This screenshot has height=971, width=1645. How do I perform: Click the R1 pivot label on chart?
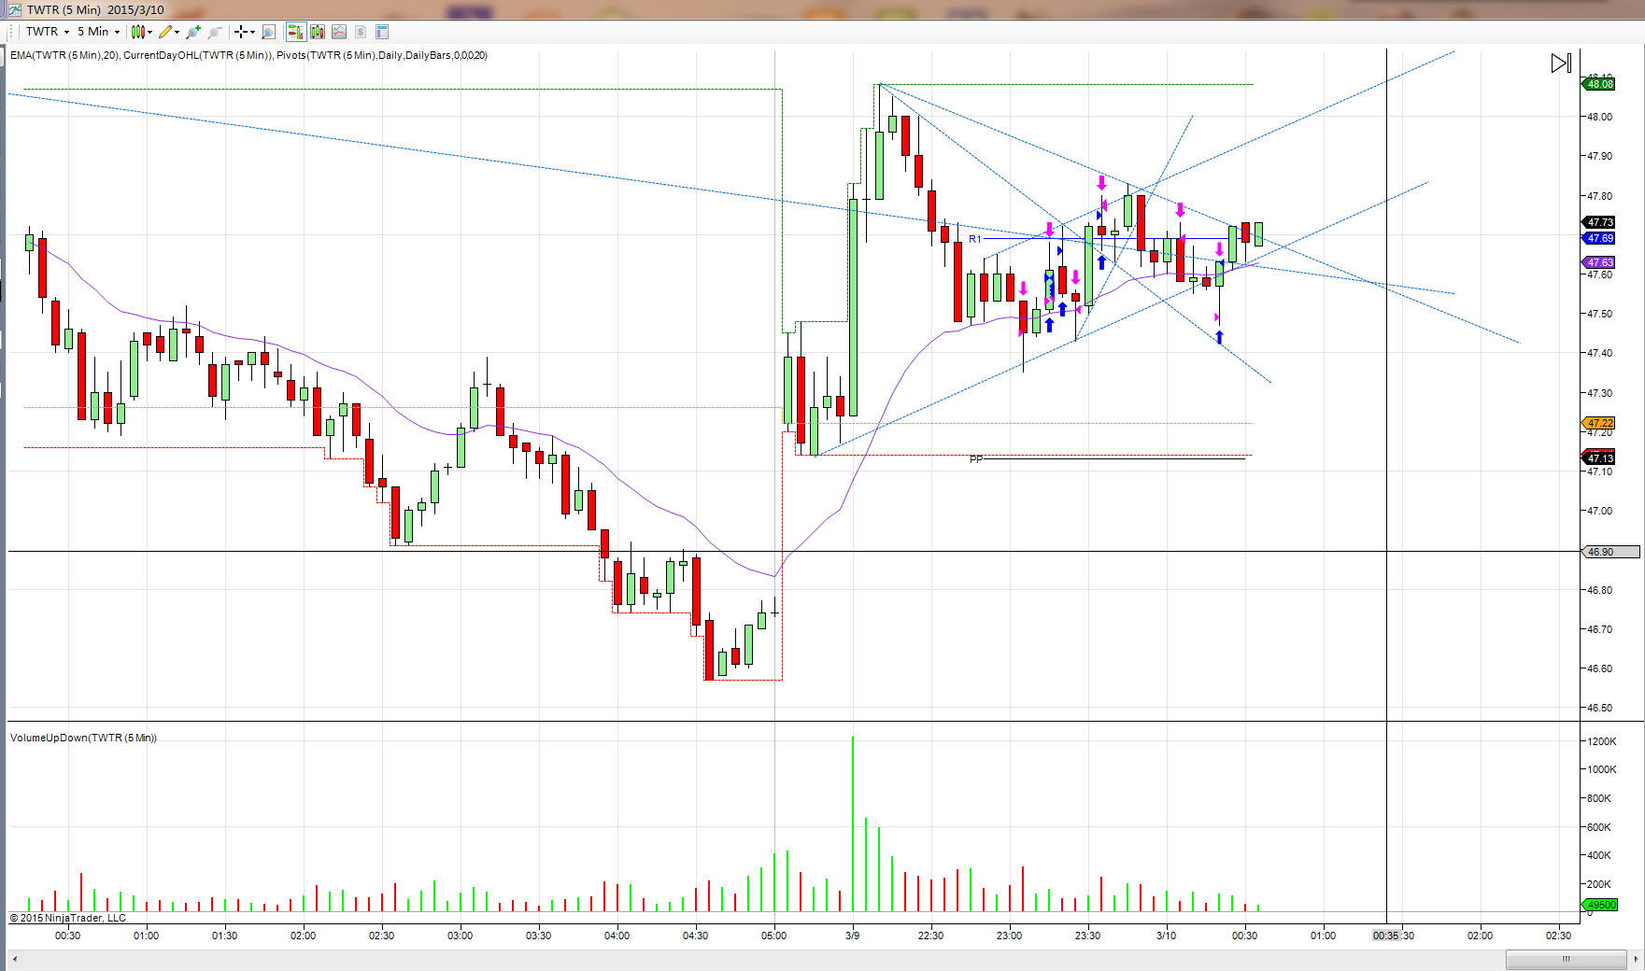(974, 239)
